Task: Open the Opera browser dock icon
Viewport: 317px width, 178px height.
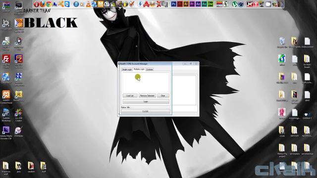Action: click(36, 4)
